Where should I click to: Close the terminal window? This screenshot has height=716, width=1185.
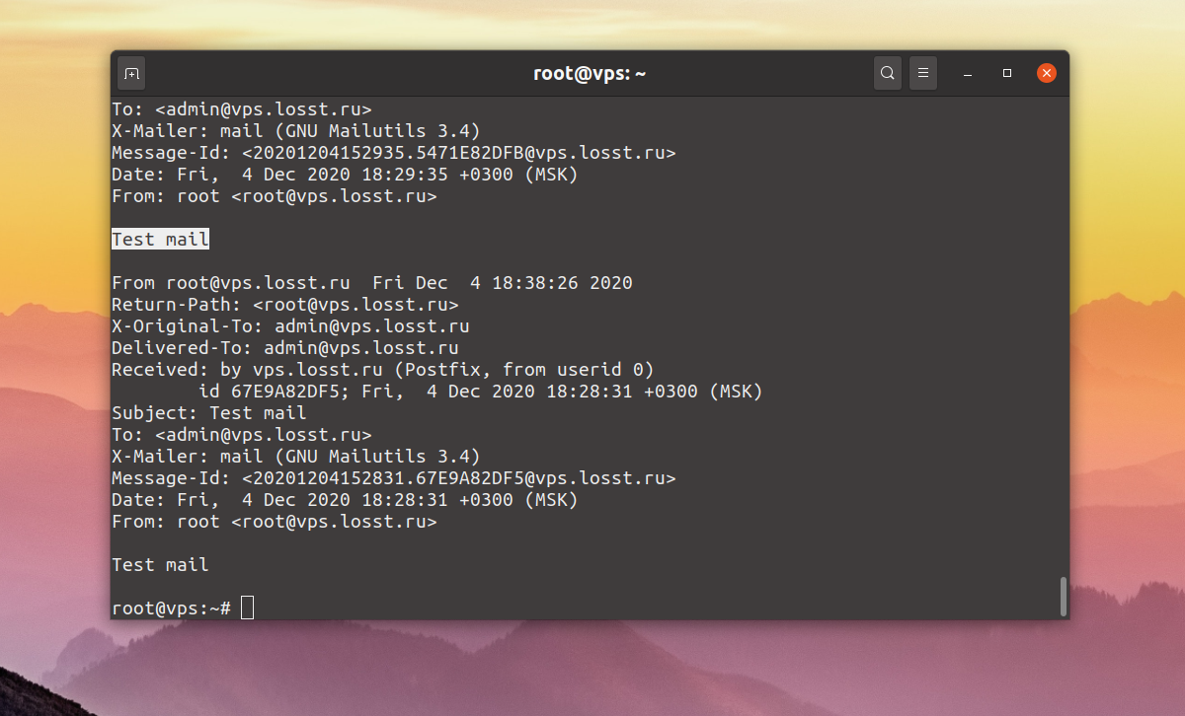tap(1047, 73)
